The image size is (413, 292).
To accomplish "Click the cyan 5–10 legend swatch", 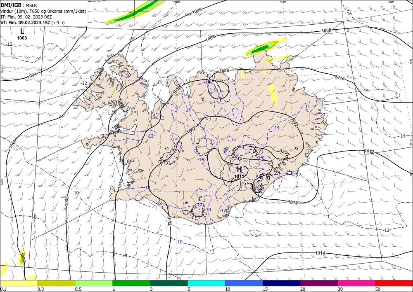I will 206,283.
